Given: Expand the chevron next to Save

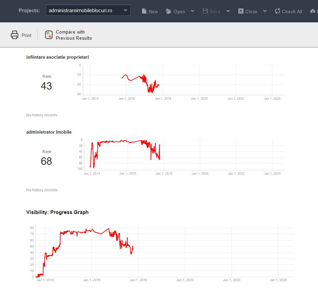Looking at the screenshot, I should tap(228, 11).
